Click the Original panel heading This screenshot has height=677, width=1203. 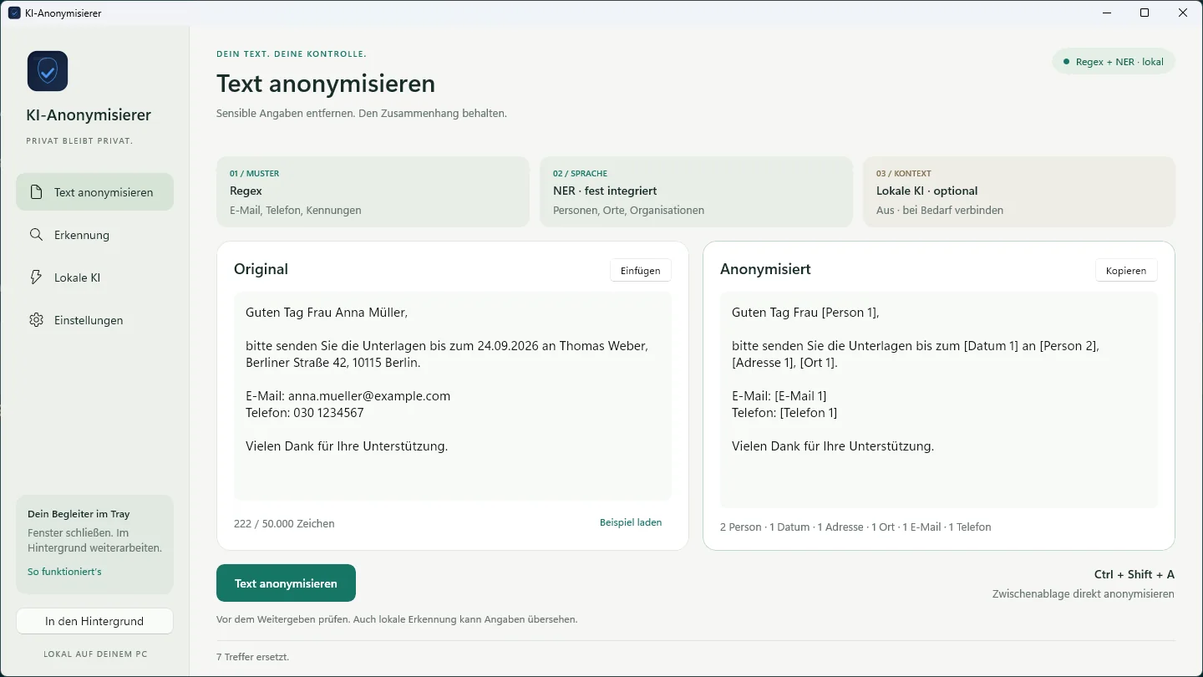[261, 269]
